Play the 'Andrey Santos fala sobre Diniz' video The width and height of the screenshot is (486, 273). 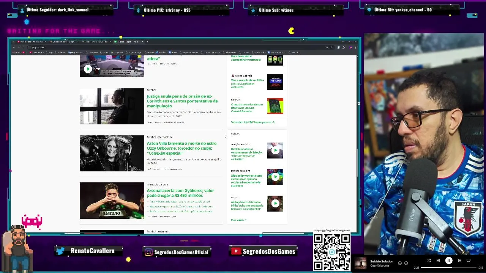tap(275, 203)
